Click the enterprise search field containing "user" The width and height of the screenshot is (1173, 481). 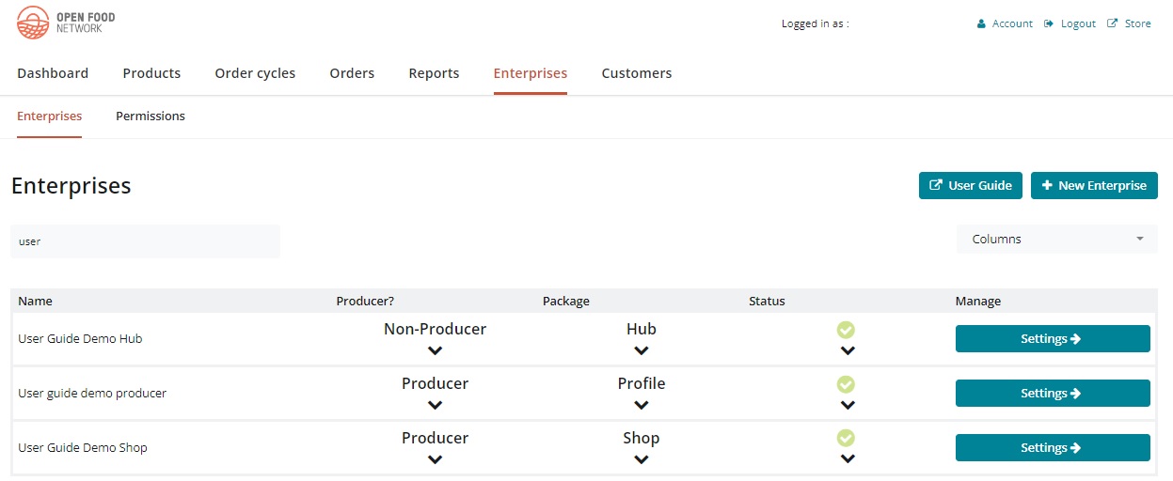(x=146, y=241)
